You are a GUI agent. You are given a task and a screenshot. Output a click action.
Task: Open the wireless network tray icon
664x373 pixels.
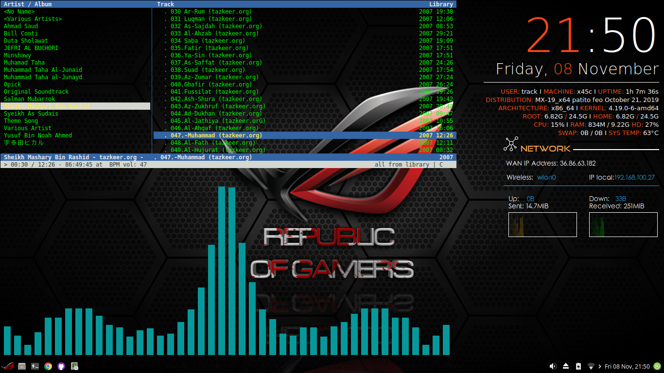[x=591, y=366]
